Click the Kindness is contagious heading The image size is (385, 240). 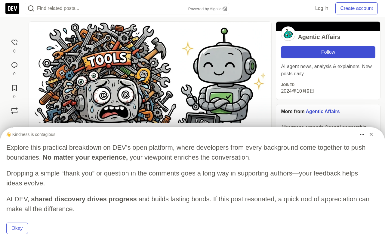tap(31, 134)
